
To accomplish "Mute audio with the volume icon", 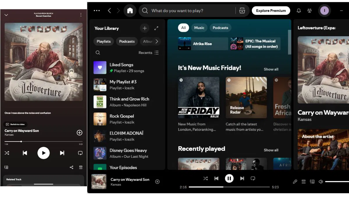I will coord(321,182).
